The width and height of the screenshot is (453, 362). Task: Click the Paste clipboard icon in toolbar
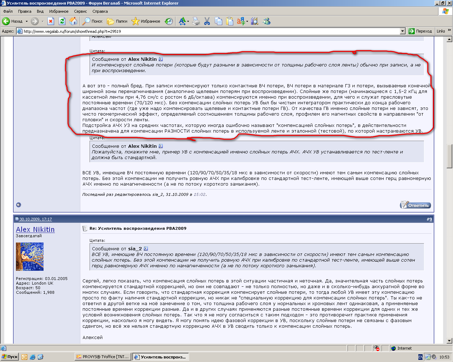coord(230,21)
